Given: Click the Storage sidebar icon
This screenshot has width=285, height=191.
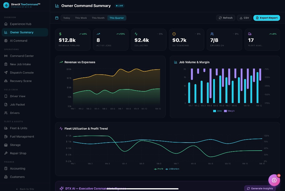Looking at the screenshot, I should [6, 145].
